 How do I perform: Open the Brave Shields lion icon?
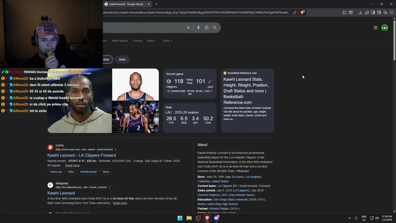coord(302,12)
